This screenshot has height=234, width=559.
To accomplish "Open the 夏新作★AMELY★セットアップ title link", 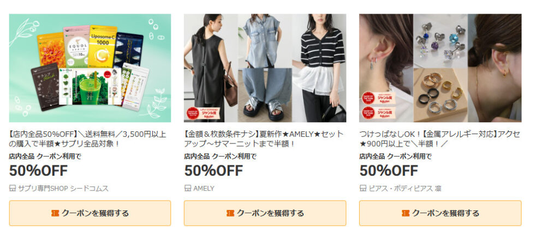I will [x=264, y=139].
